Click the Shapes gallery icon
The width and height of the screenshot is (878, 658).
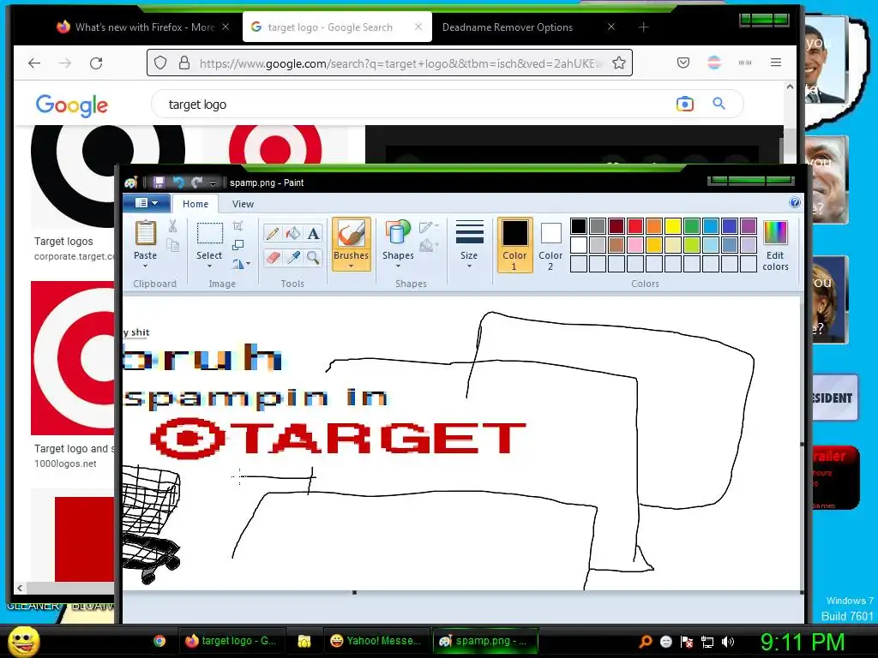click(398, 233)
